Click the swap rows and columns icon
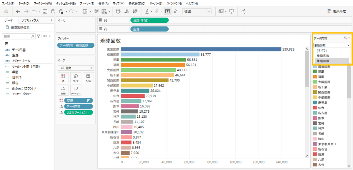The width and height of the screenshot is (353, 170). click(119, 11)
